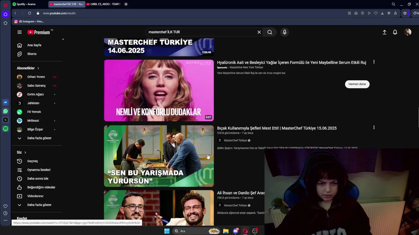
Task: Open MasterChef Türkiye channel under Bıçak video
Action: tap(235, 141)
